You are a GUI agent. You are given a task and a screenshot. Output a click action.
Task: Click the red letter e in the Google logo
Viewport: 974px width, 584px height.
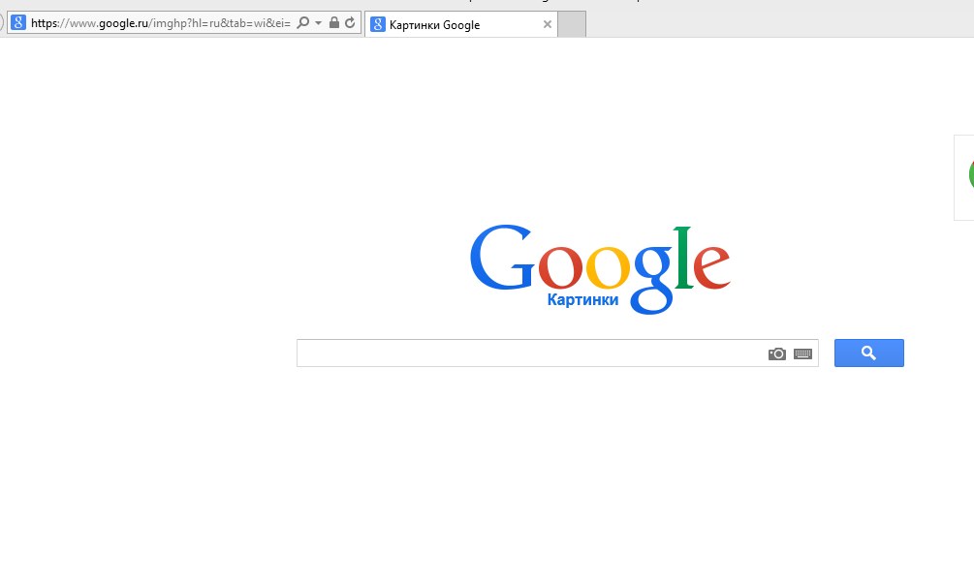pos(712,266)
